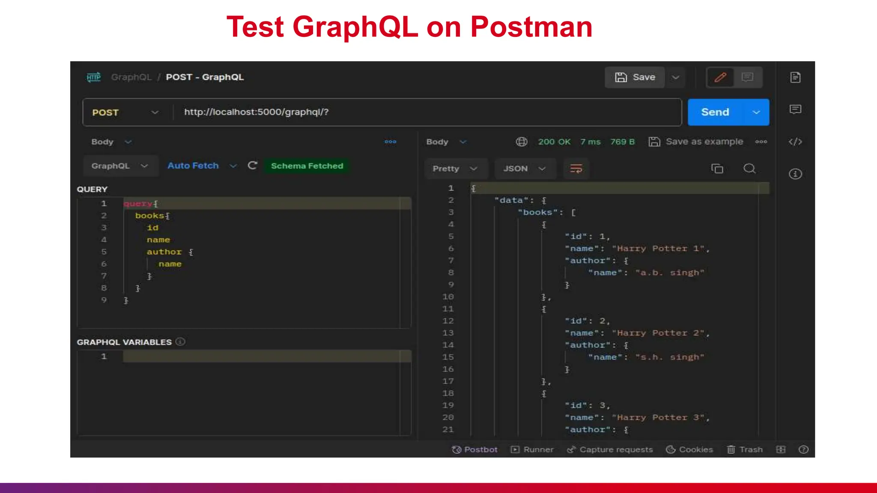The image size is (877, 493).
Task: Click Capture requests in the footer
Action: (610, 449)
